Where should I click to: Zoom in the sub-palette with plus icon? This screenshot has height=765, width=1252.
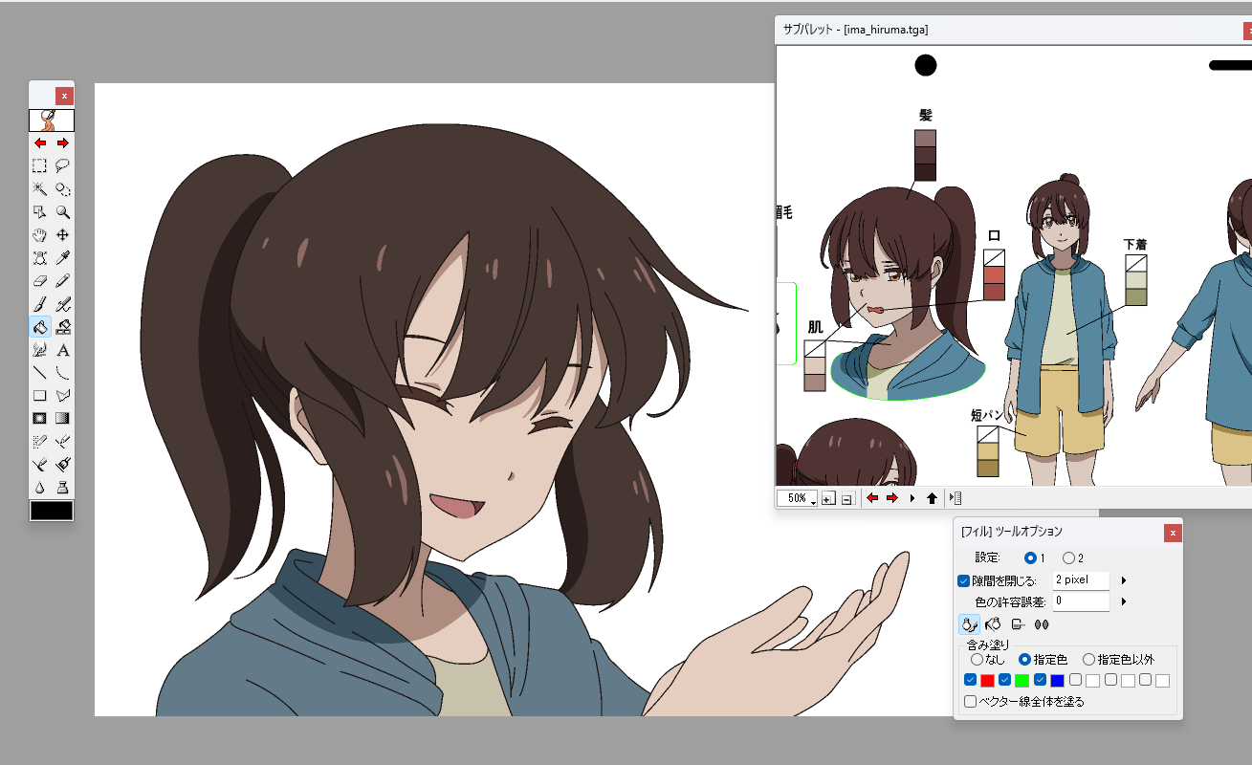[828, 498]
